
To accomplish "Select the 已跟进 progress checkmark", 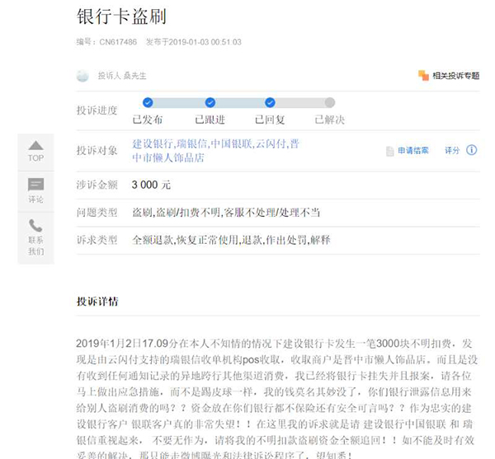I will tap(210, 102).
